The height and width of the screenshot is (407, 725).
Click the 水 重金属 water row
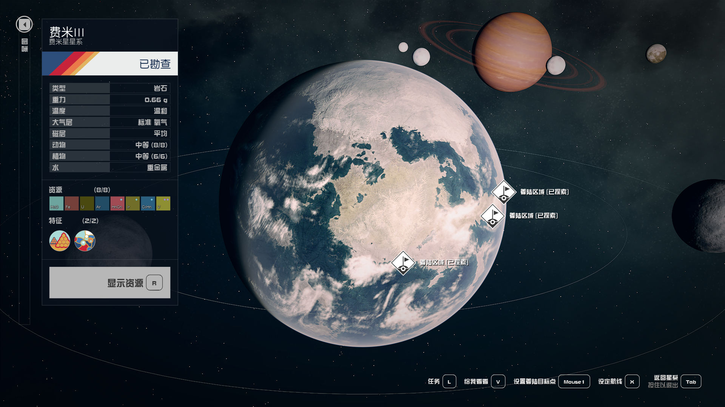(110, 167)
